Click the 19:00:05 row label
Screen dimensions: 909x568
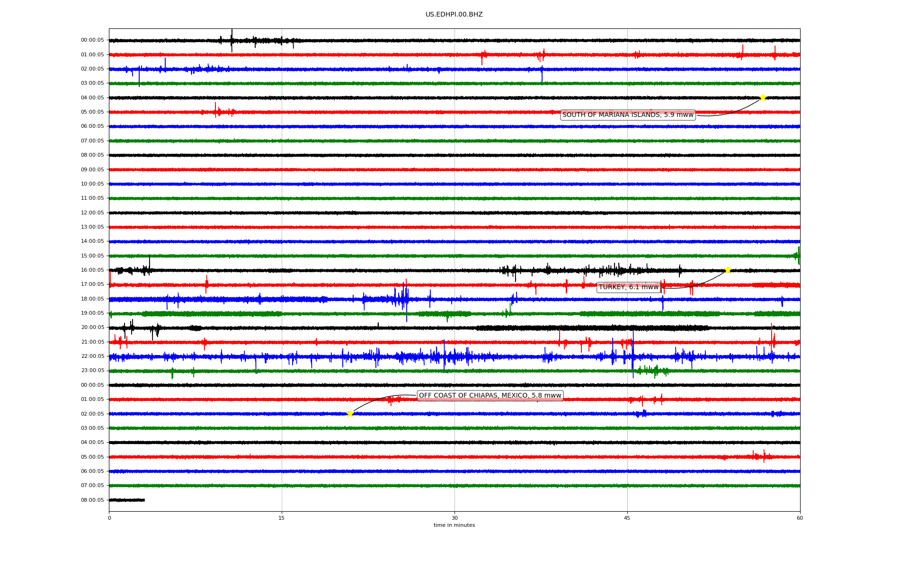point(92,313)
